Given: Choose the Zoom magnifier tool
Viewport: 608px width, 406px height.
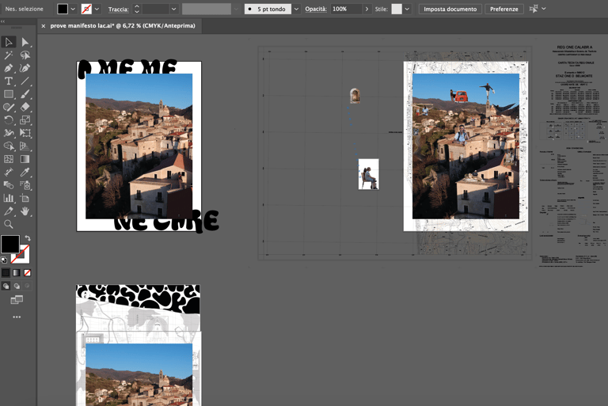Looking at the screenshot, I should tap(9, 224).
